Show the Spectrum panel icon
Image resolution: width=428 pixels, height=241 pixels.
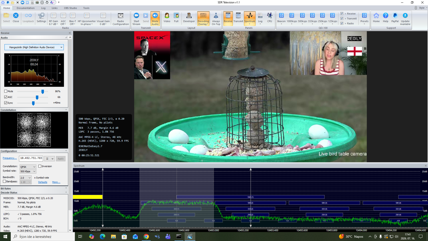pos(249,18)
